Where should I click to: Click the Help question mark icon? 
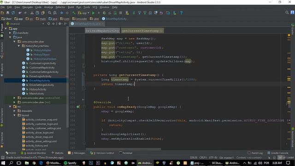tap(181, 13)
